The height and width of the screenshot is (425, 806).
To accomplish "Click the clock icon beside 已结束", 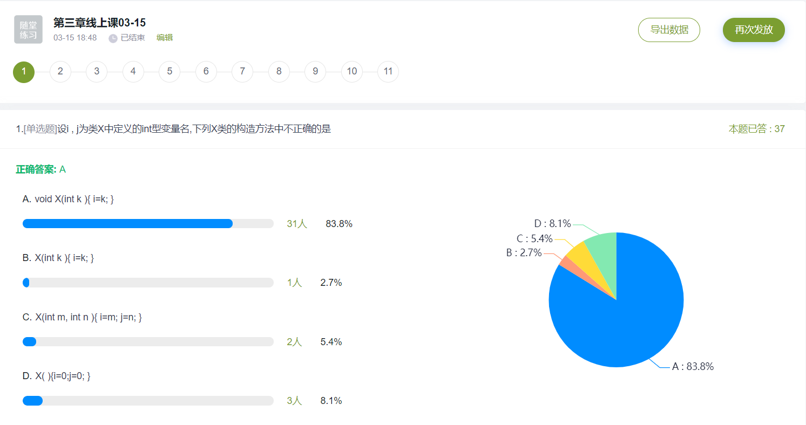I will pyautogui.click(x=113, y=38).
